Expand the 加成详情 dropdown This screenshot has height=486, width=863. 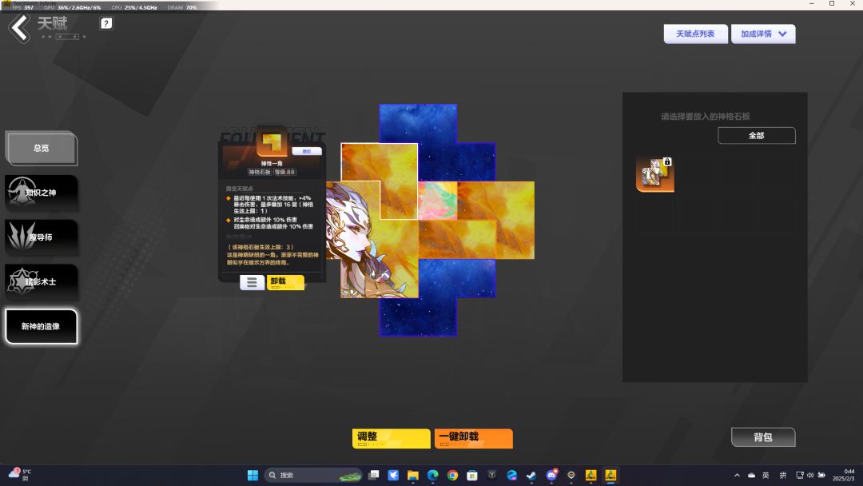[x=763, y=34]
